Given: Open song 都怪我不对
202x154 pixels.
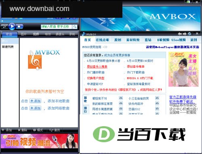Looking at the screenshot, I should point(99,99).
